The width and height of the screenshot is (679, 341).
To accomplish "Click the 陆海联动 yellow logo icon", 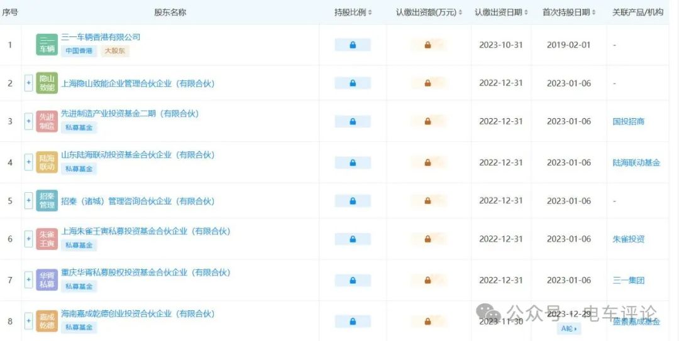I will click(47, 163).
